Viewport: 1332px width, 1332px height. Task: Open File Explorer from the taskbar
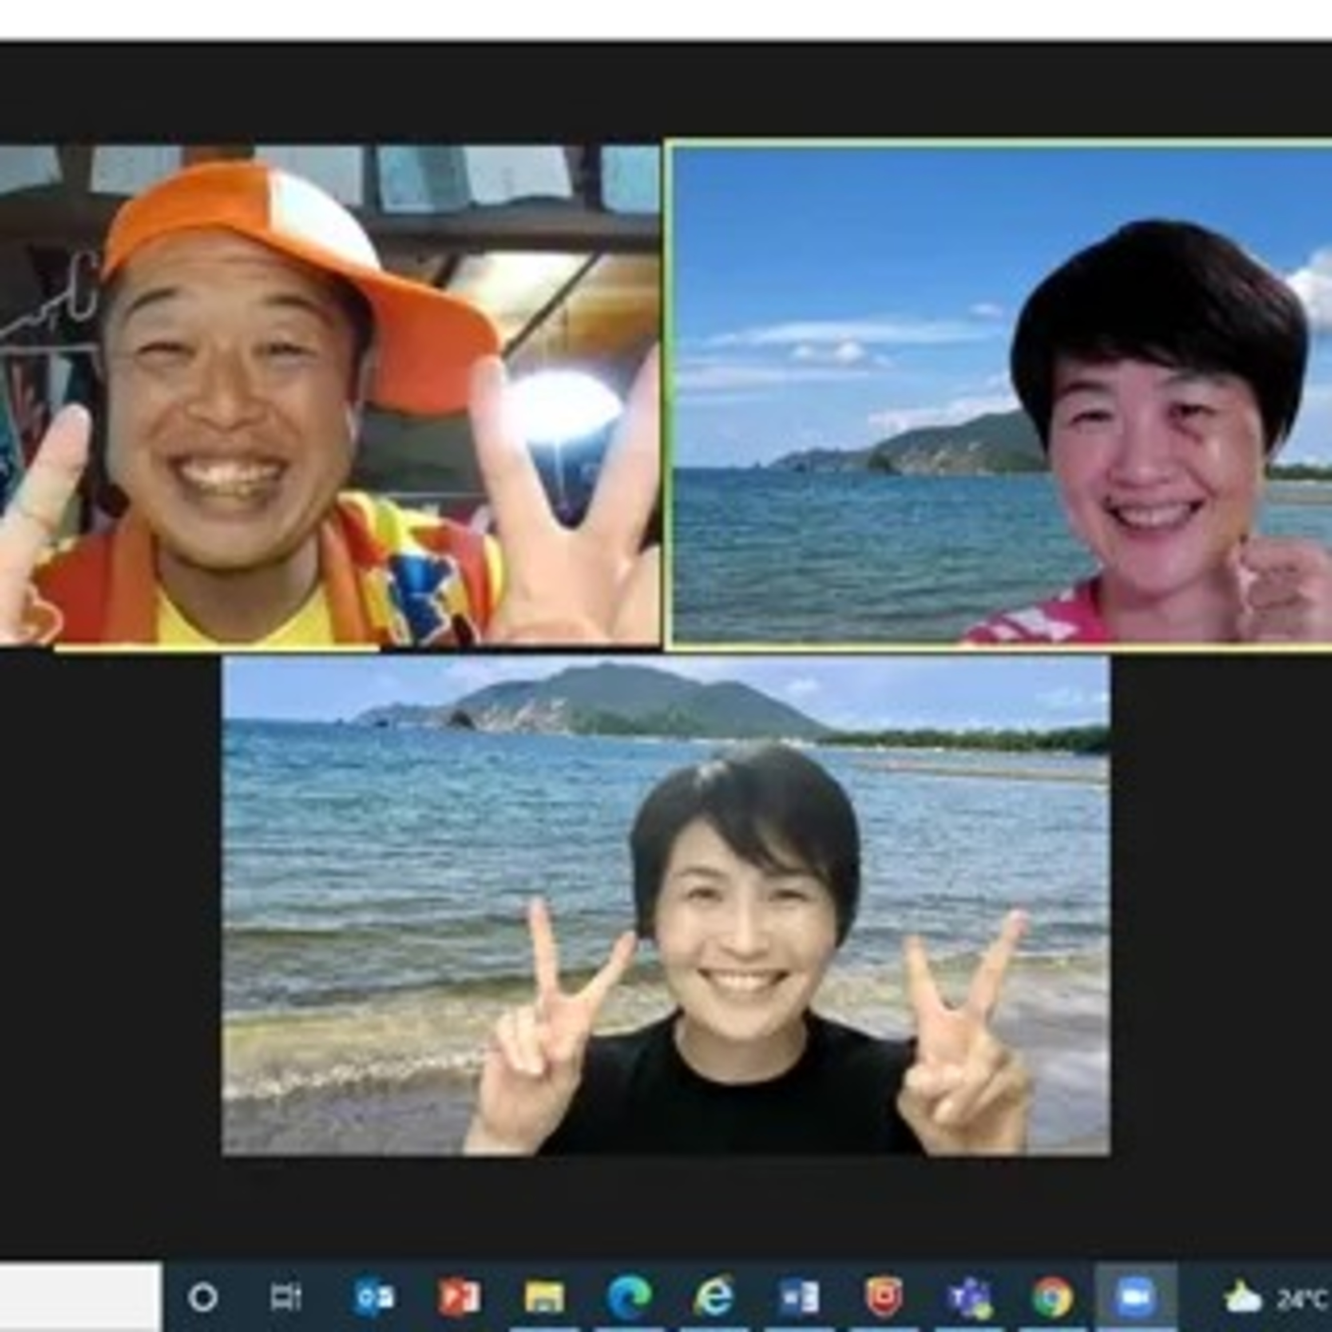click(x=544, y=1297)
